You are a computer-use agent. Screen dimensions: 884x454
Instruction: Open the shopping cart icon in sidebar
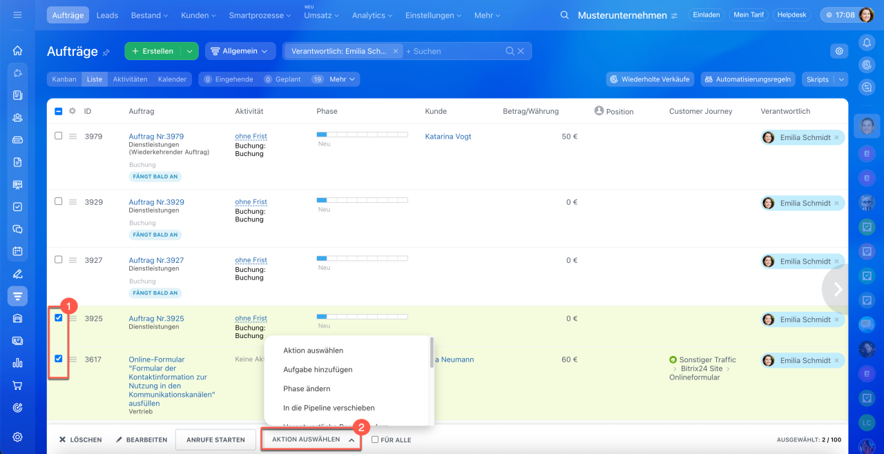point(17,386)
